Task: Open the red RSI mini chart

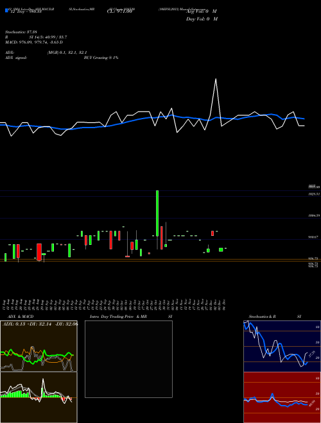Action: (x=282, y=397)
